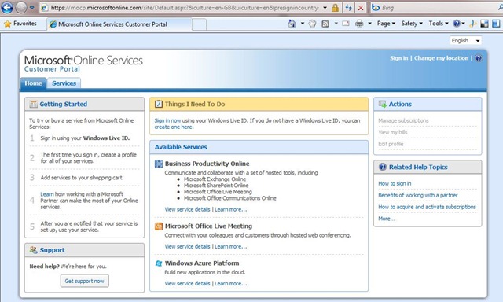Screen dimensions: 503x302
Task: Click the black-and-white squares toolbar icon
Action: tap(484, 24)
